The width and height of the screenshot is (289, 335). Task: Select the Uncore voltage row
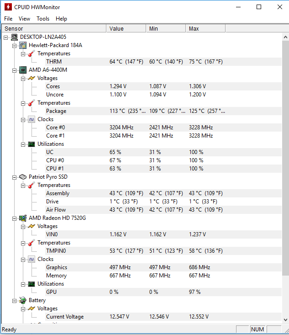click(163, 95)
